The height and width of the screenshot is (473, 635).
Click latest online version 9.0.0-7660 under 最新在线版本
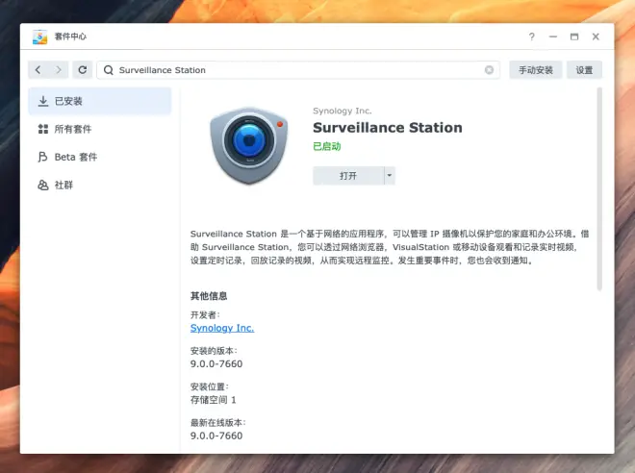(x=216, y=436)
